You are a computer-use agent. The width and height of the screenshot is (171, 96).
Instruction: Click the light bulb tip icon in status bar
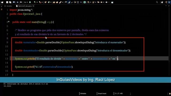tap(170, 94)
